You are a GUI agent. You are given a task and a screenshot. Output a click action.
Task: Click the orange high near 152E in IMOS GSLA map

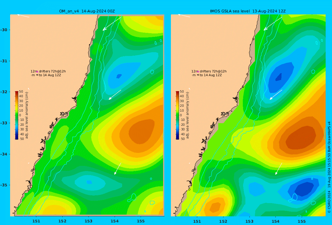[x=216, y=207]
